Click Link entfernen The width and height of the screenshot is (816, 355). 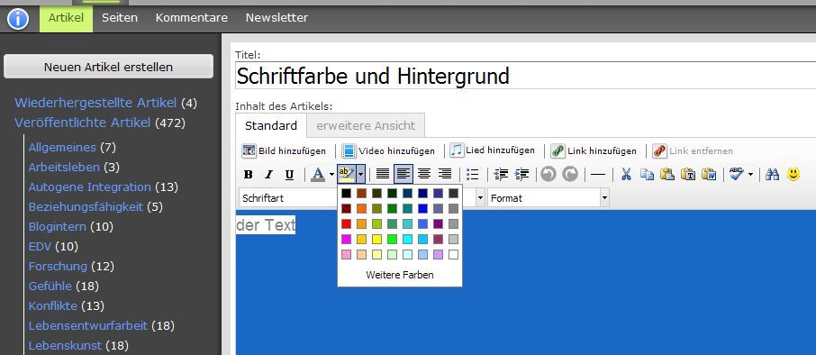point(693,151)
